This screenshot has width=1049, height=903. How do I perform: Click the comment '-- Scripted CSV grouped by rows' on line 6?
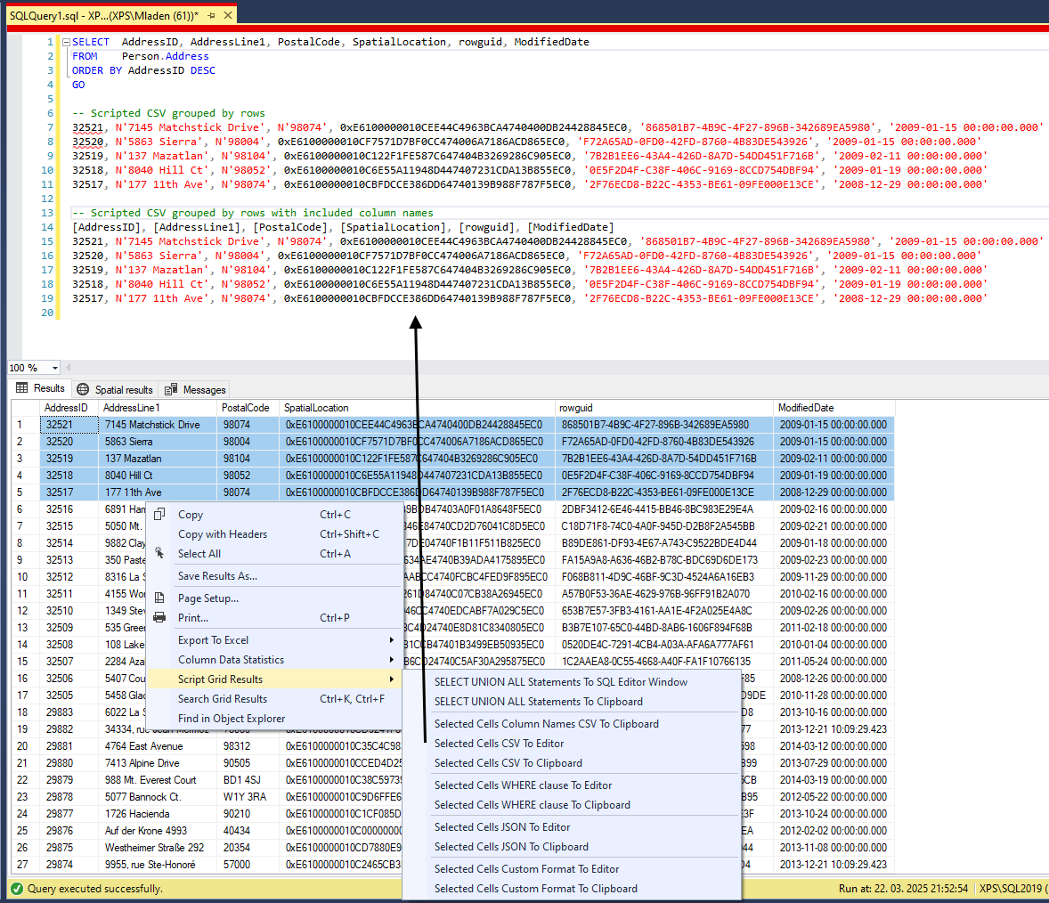point(168,113)
